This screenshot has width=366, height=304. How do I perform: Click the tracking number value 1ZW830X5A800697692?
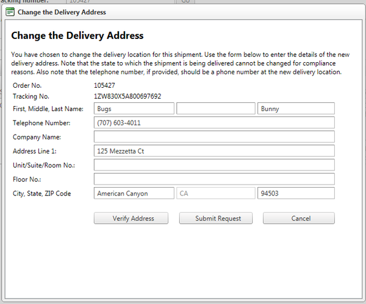click(x=127, y=96)
